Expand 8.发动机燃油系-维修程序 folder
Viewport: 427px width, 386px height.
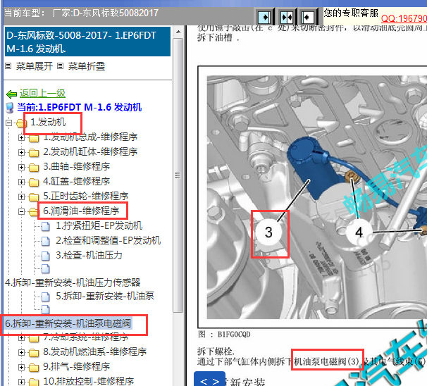21,352
